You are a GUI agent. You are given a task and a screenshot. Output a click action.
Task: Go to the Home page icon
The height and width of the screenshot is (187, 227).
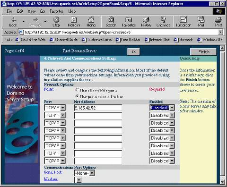(91, 20)
